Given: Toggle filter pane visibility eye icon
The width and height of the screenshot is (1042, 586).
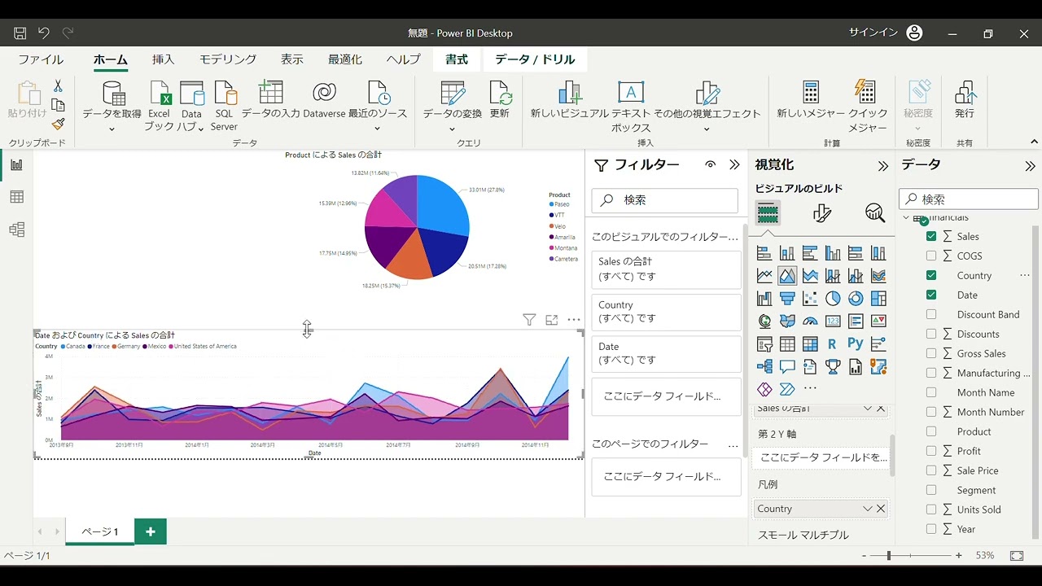Looking at the screenshot, I should coord(711,164).
